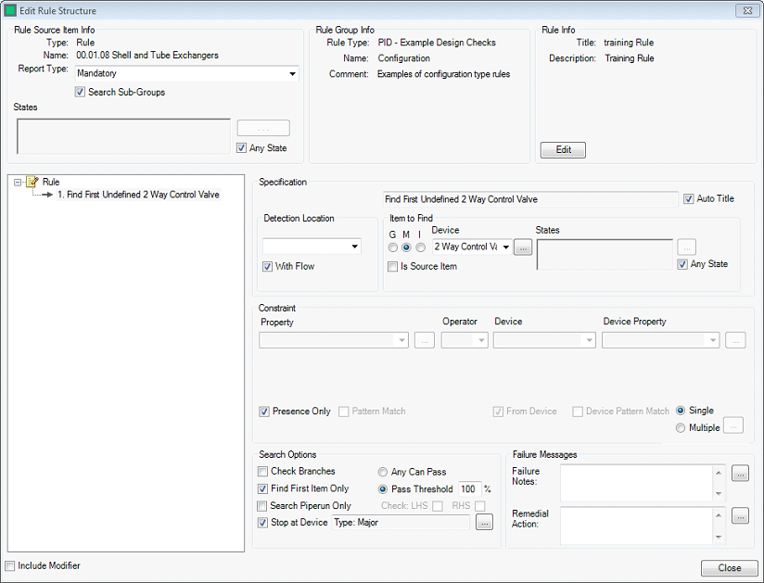The image size is (764, 583).
Task: Select the Multiple radio button
Action: (681, 427)
